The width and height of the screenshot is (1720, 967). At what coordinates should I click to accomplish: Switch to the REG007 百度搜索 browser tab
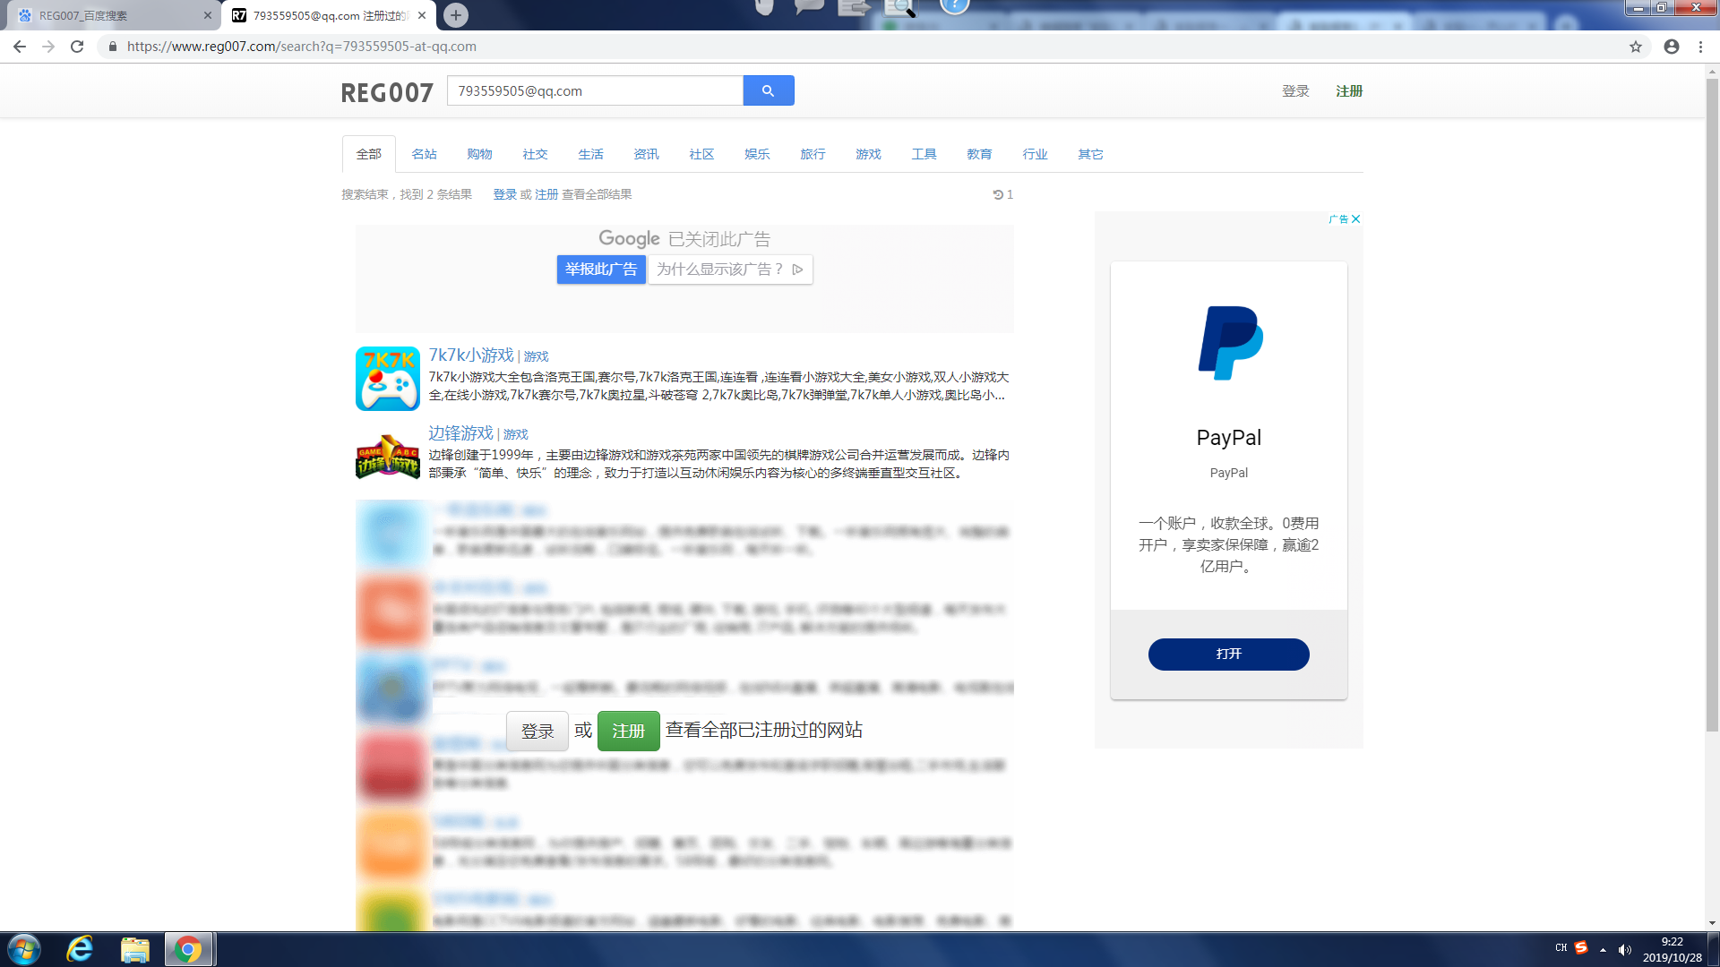coord(107,15)
